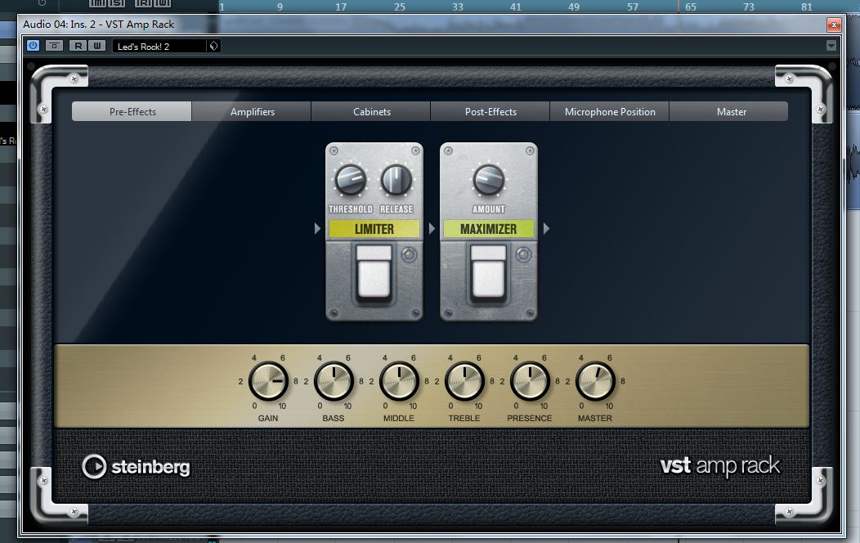Image resolution: width=860 pixels, height=543 pixels.
Task: Switch to the Amplifiers tab
Action: coord(252,111)
